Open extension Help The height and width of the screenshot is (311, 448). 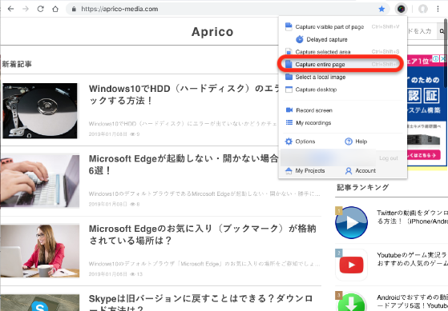pos(356,142)
